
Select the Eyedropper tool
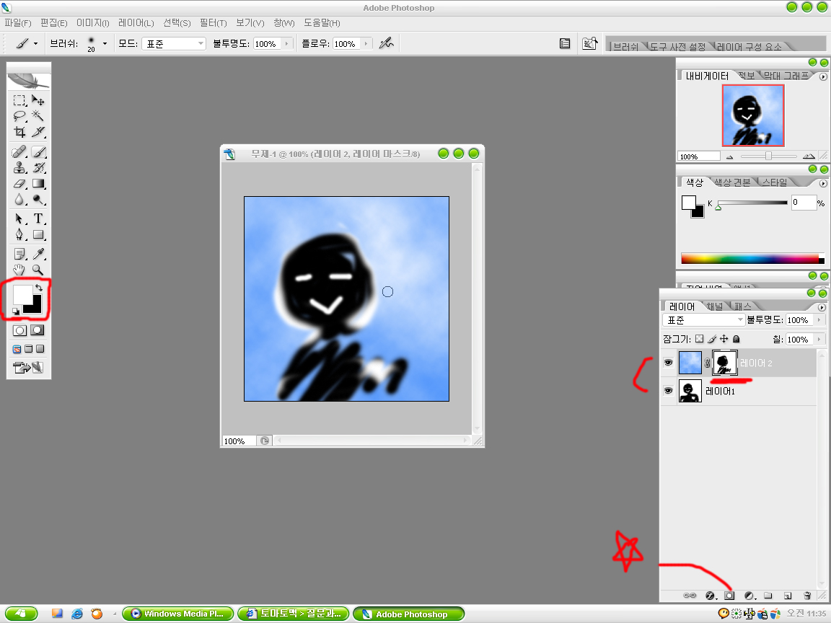[x=39, y=253]
